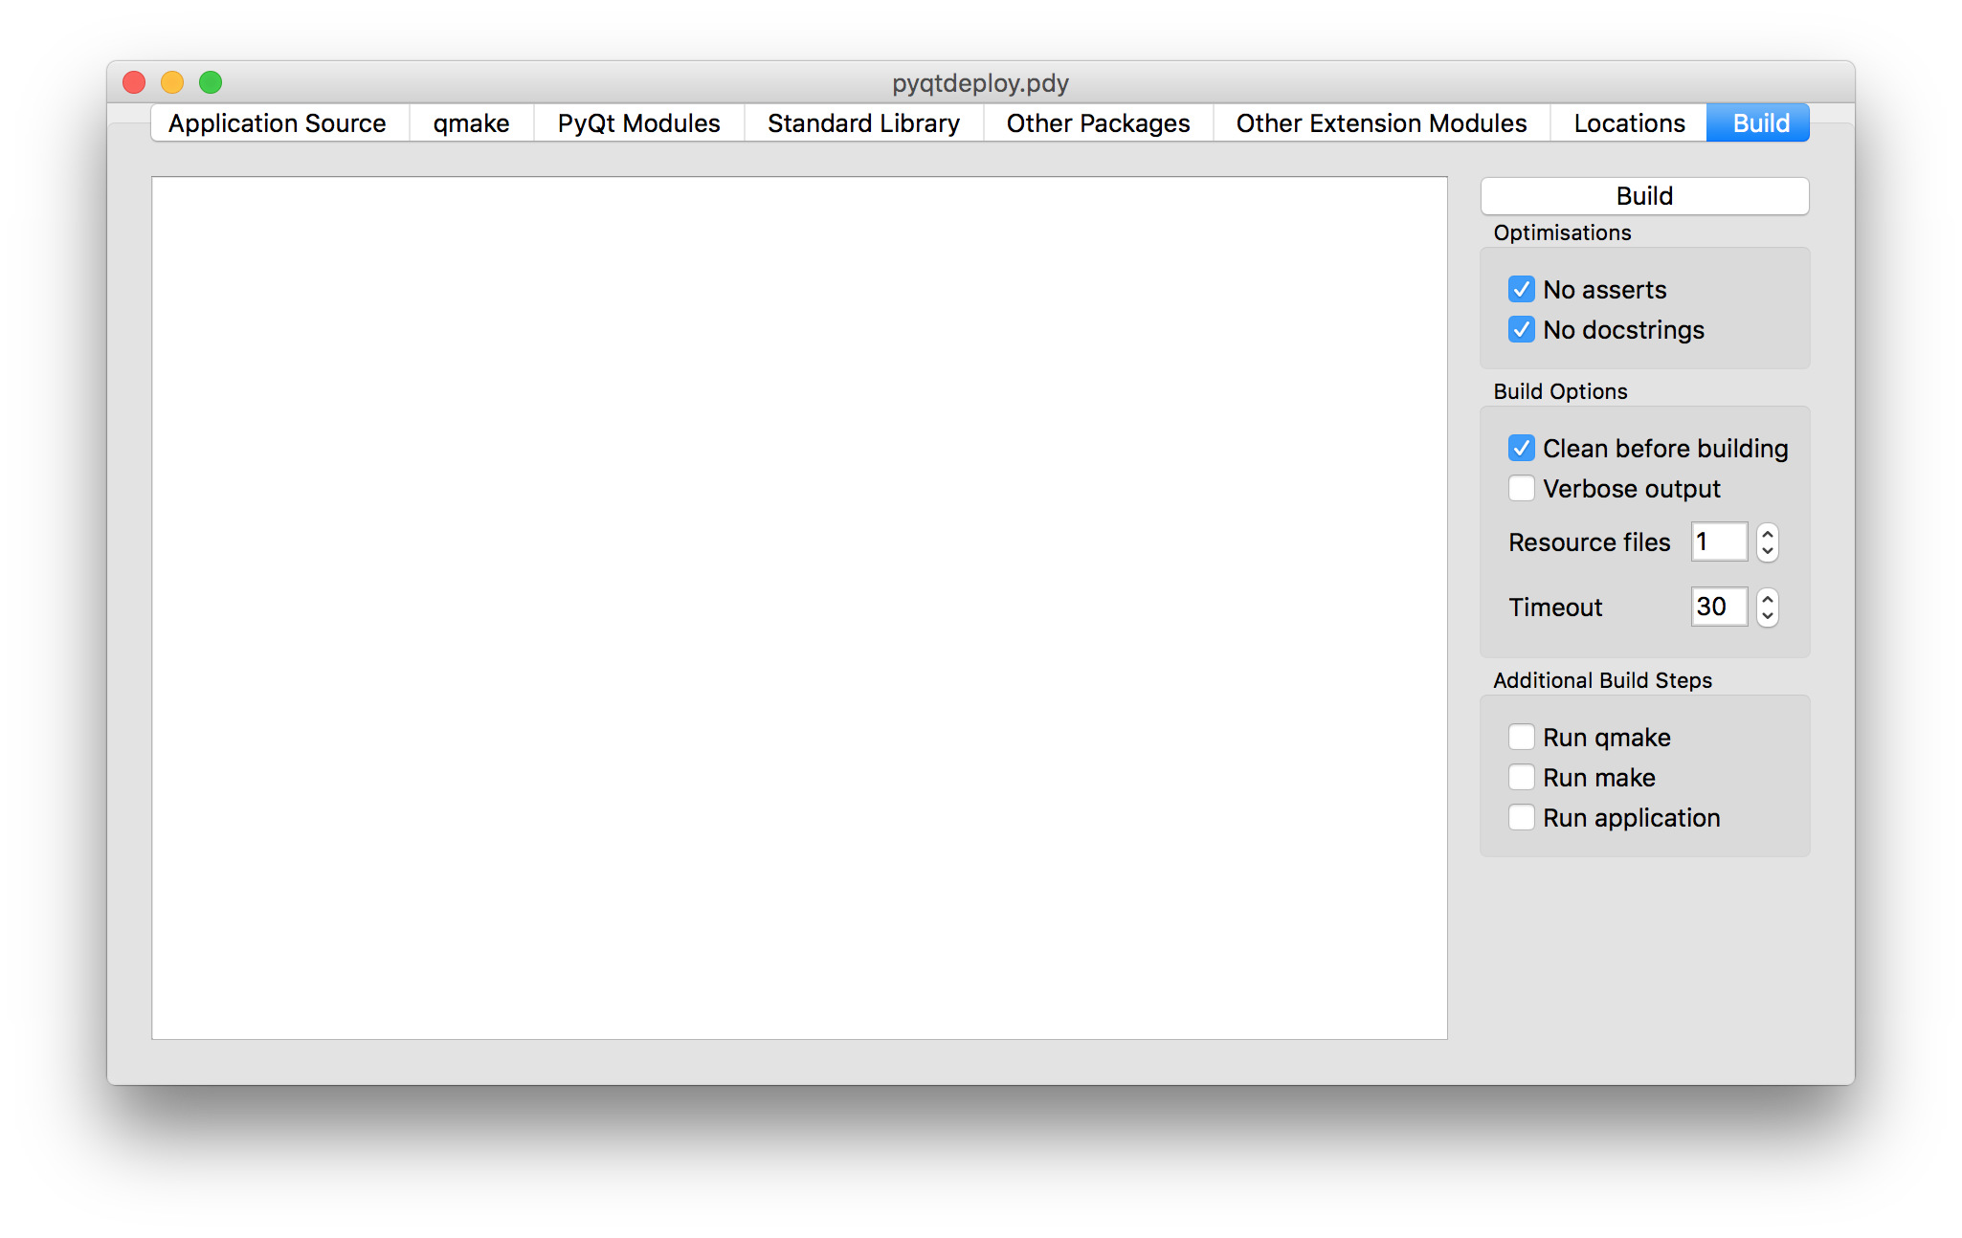The image size is (1962, 1238).
Task: Decrease Timeout using the down arrow
Action: tap(1768, 616)
